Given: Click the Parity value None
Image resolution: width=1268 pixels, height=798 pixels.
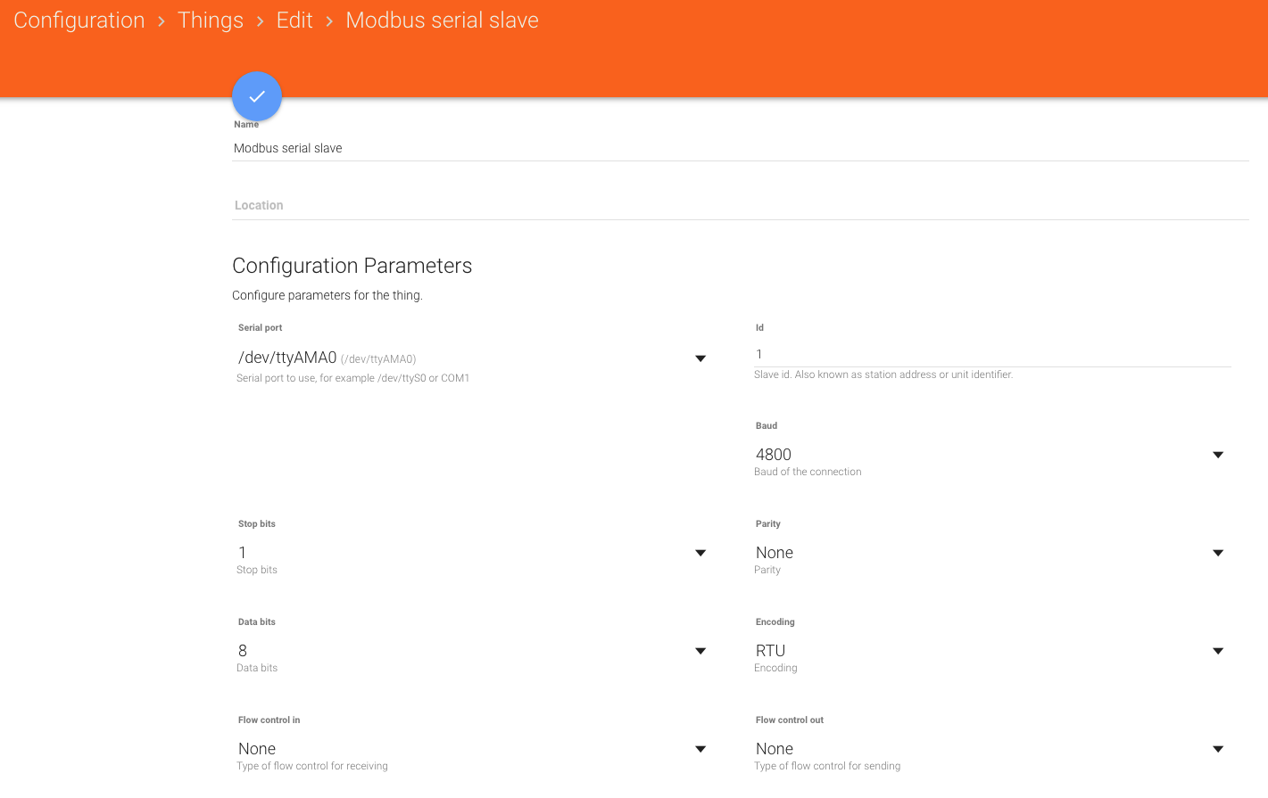Looking at the screenshot, I should click(x=775, y=553).
